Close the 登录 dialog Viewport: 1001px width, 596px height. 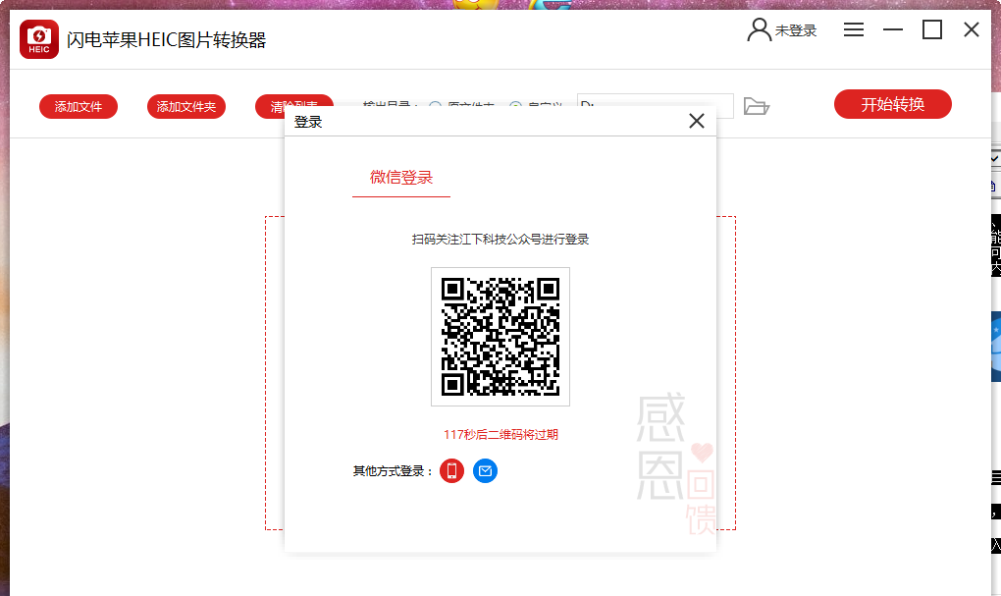pyautogui.click(x=697, y=121)
